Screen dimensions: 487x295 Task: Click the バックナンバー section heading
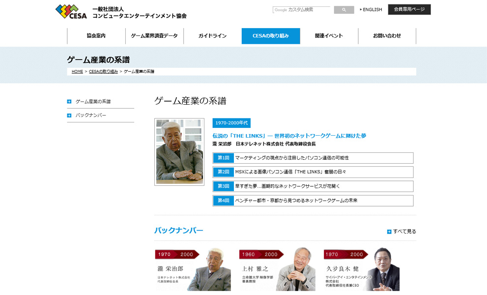[178, 231]
